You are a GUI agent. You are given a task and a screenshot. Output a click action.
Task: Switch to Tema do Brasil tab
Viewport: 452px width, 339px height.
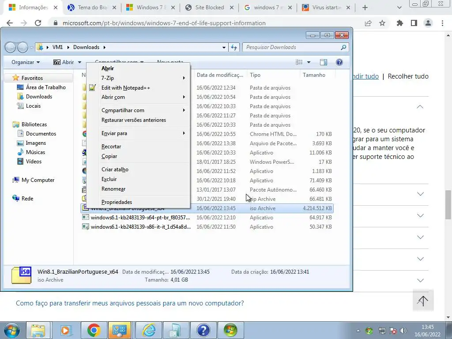click(92, 8)
